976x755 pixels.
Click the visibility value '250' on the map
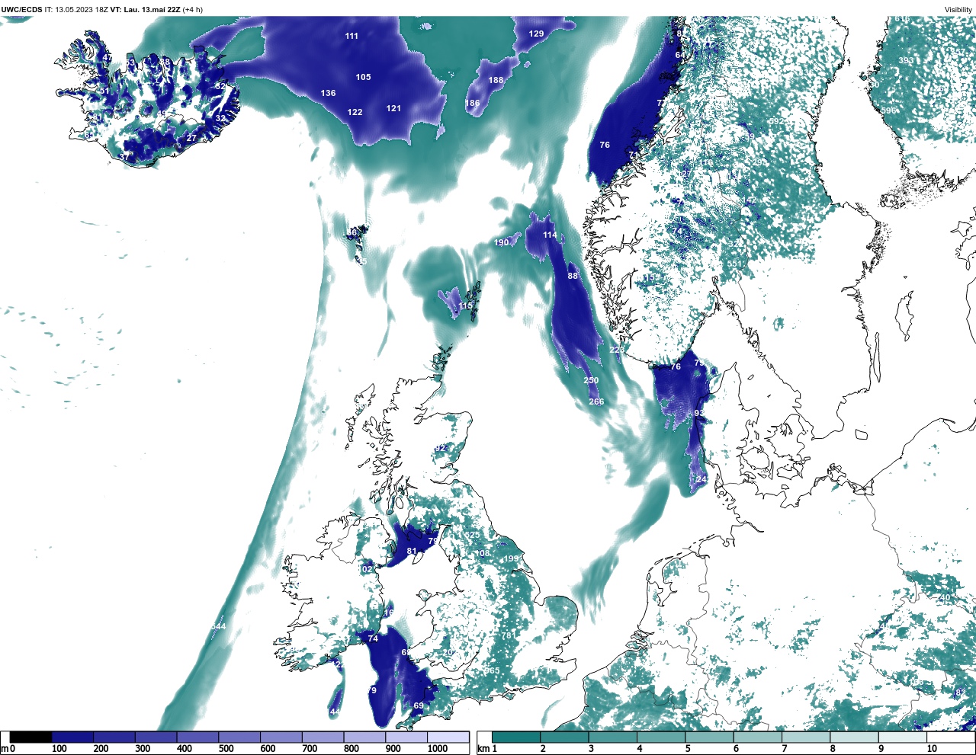click(x=591, y=380)
